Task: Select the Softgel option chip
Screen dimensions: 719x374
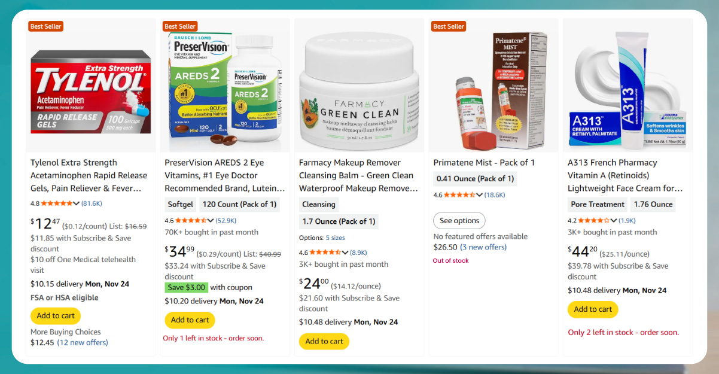Action: (180, 204)
